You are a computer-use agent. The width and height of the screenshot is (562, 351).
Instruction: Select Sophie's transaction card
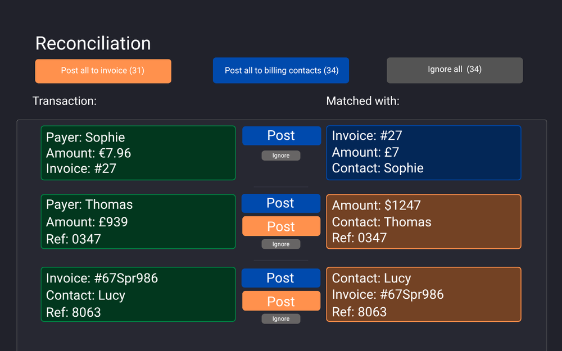(138, 153)
